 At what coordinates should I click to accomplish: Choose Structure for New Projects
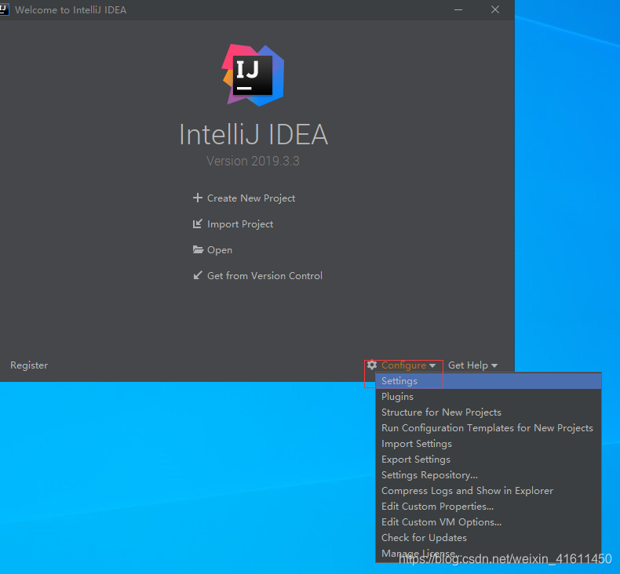point(488,412)
